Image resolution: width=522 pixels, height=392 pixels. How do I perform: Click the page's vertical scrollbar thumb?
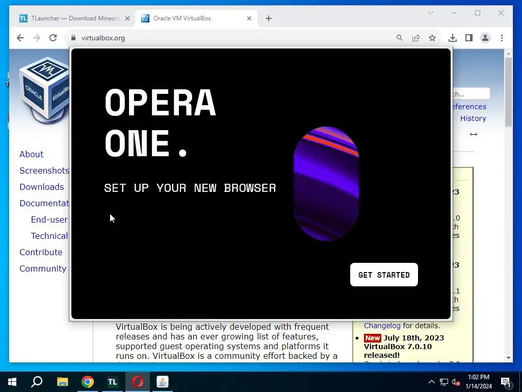[508, 92]
